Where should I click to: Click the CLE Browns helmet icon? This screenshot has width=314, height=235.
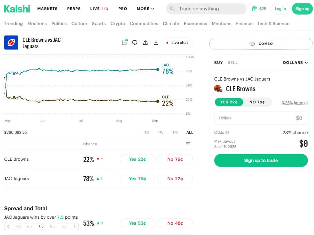pyautogui.click(x=218, y=89)
